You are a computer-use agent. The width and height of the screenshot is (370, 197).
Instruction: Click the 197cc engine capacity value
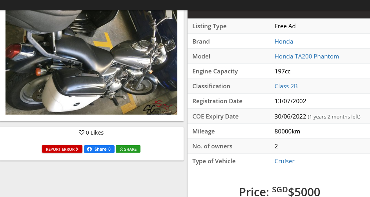(283, 71)
